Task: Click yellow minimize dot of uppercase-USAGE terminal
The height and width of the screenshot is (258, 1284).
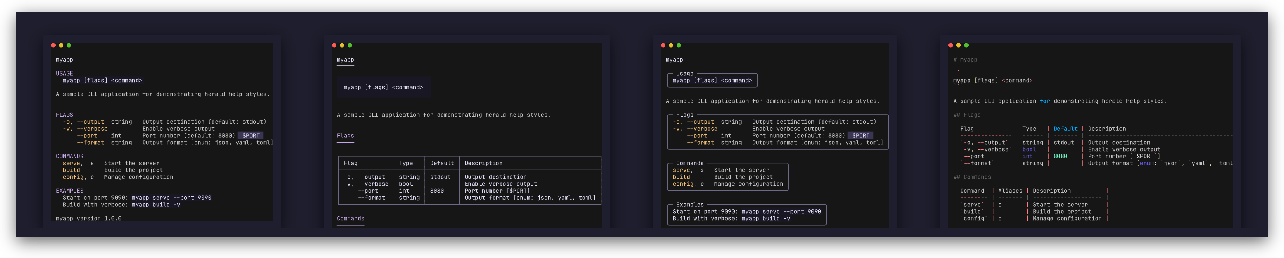Action: [61, 45]
